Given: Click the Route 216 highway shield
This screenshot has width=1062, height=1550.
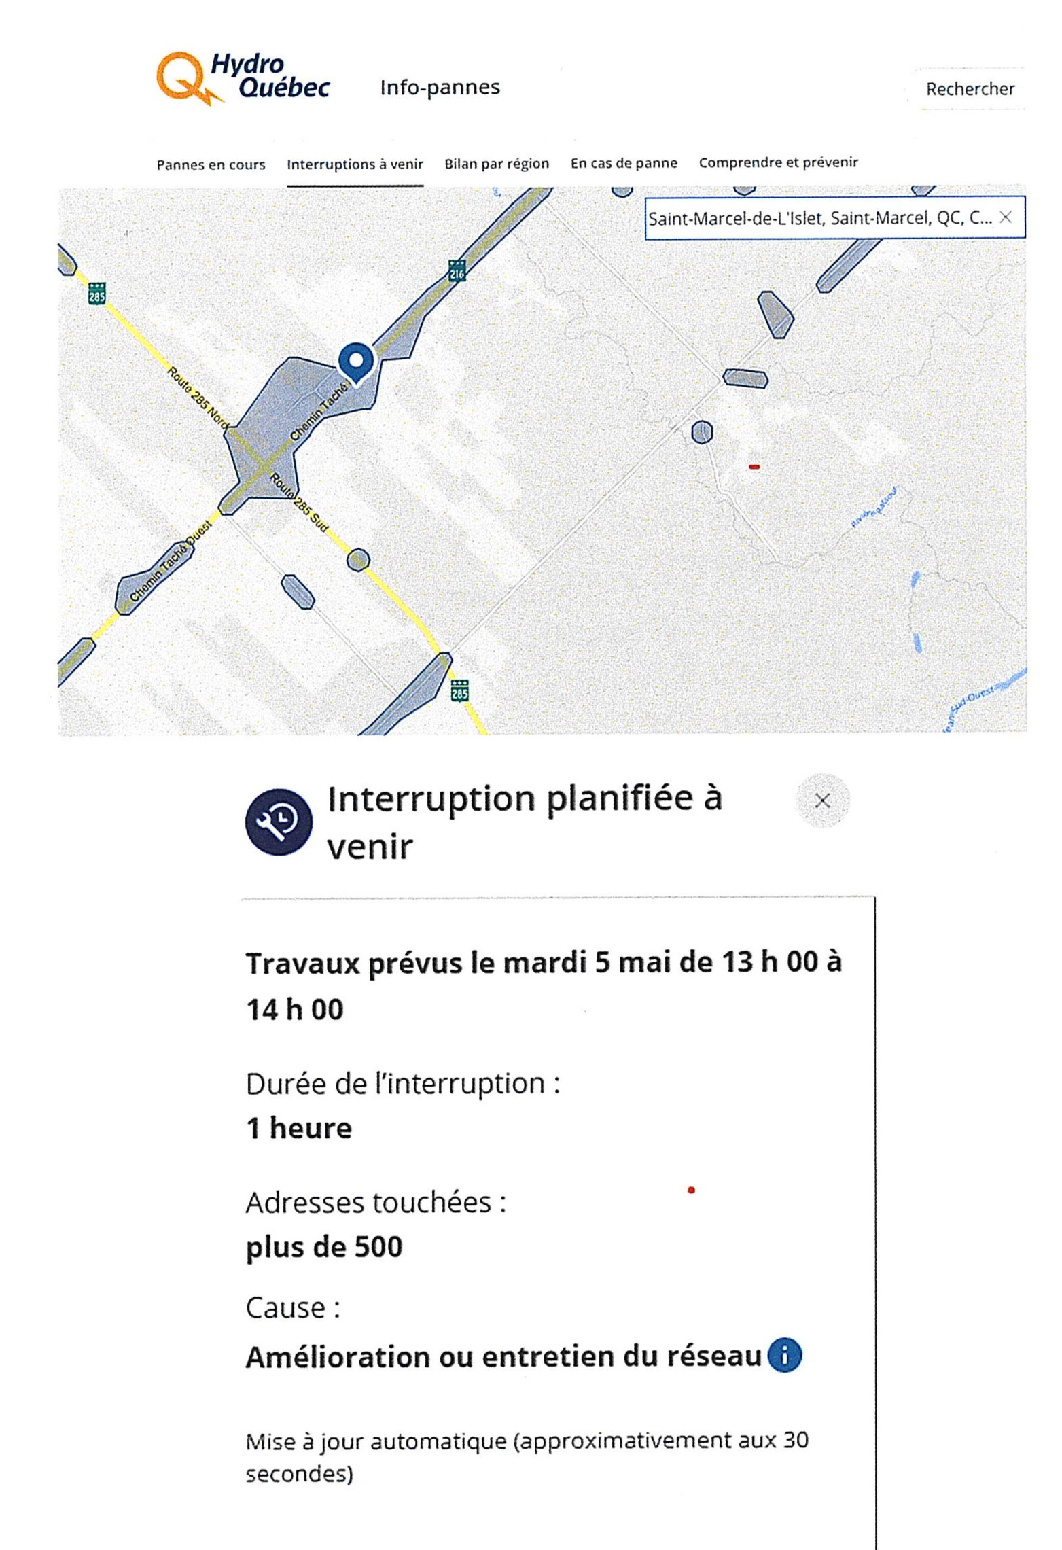Looking at the screenshot, I should [457, 270].
